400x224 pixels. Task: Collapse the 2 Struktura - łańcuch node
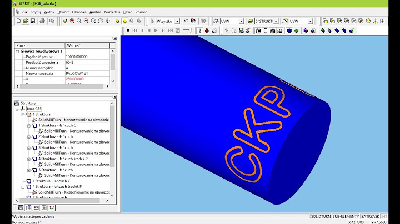coord(29,137)
